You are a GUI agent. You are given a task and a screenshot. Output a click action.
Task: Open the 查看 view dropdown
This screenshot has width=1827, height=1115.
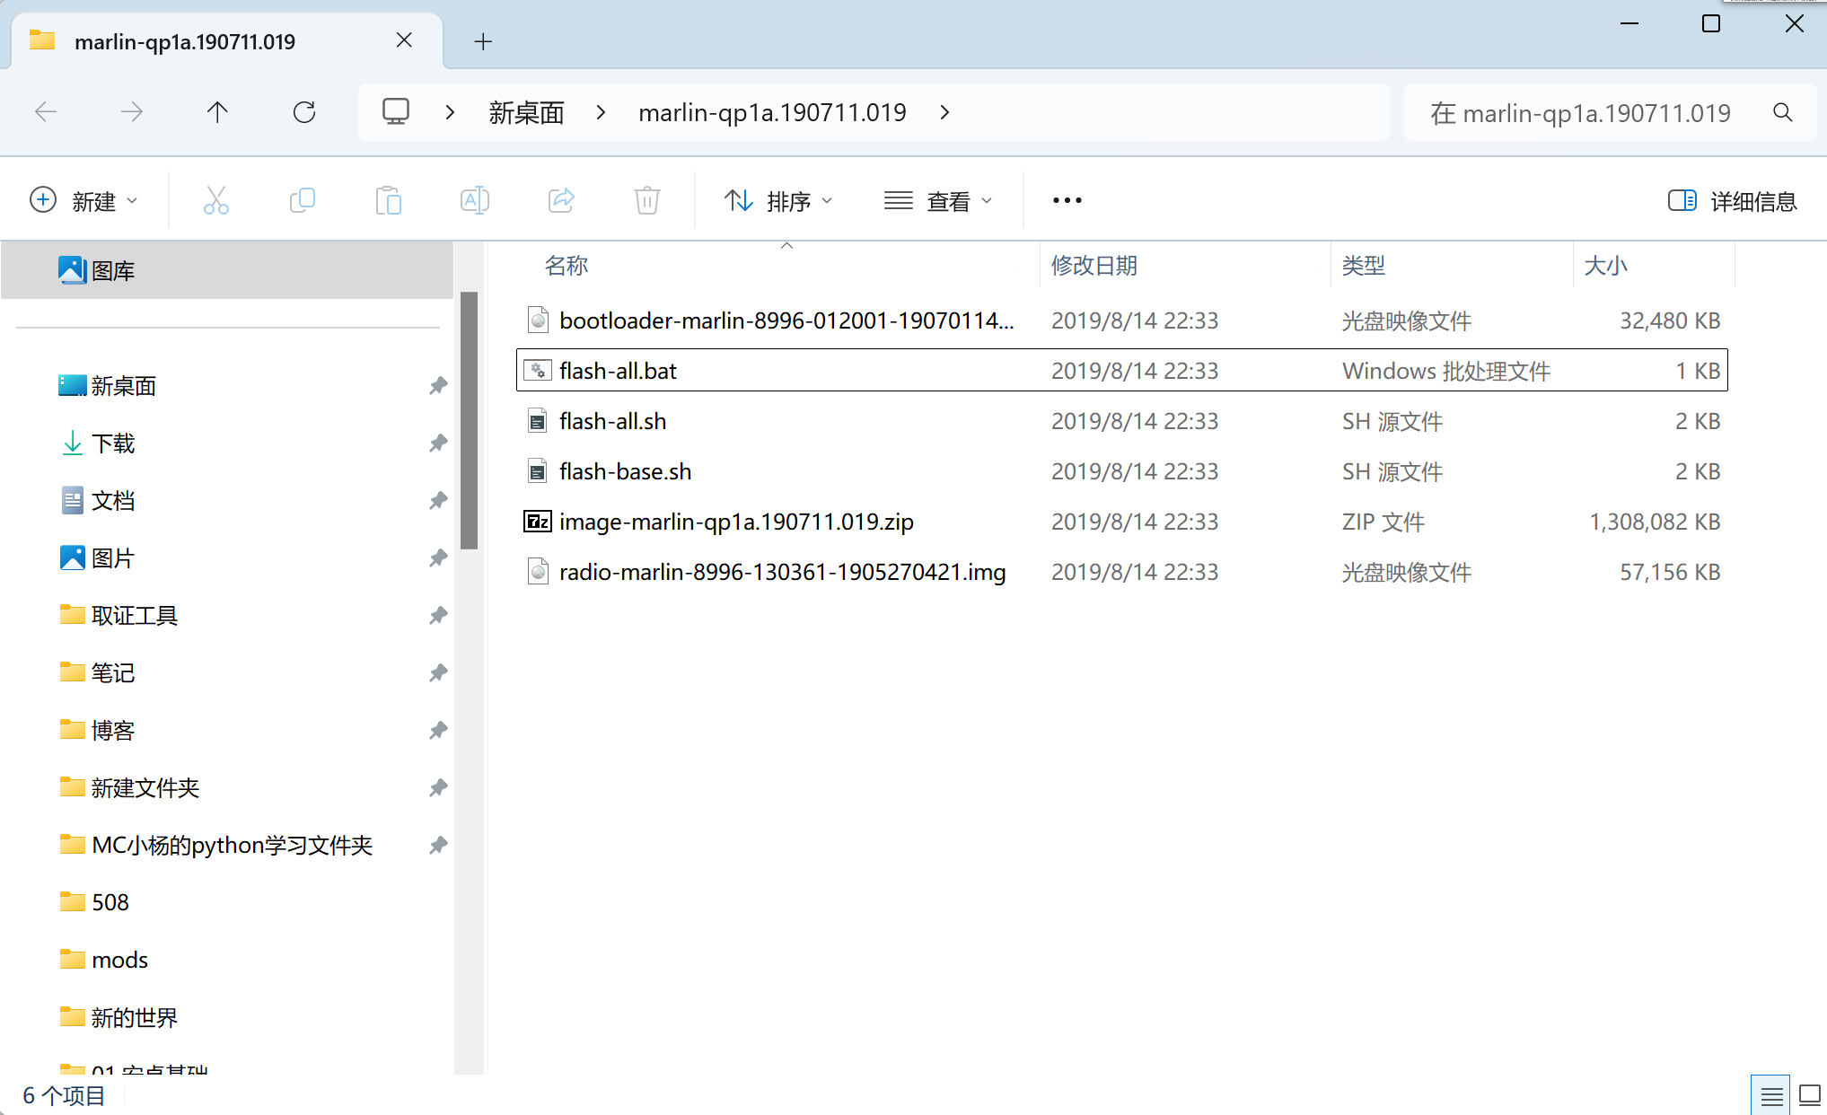coord(938,201)
